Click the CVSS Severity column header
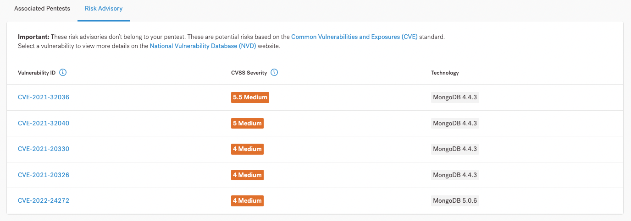The width and height of the screenshot is (631, 221). pos(249,73)
